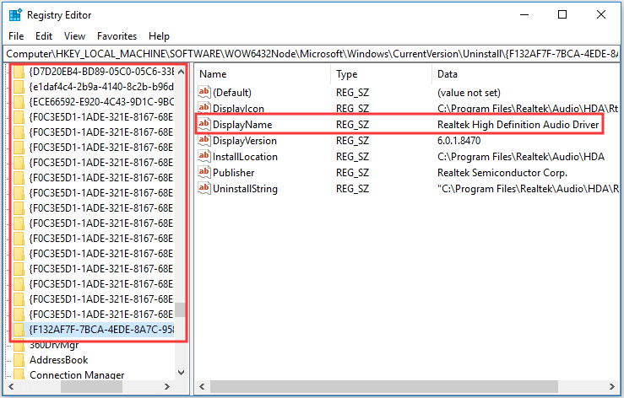
Task: Click the 6.0.1.8470 version data
Action: (459, 140)
